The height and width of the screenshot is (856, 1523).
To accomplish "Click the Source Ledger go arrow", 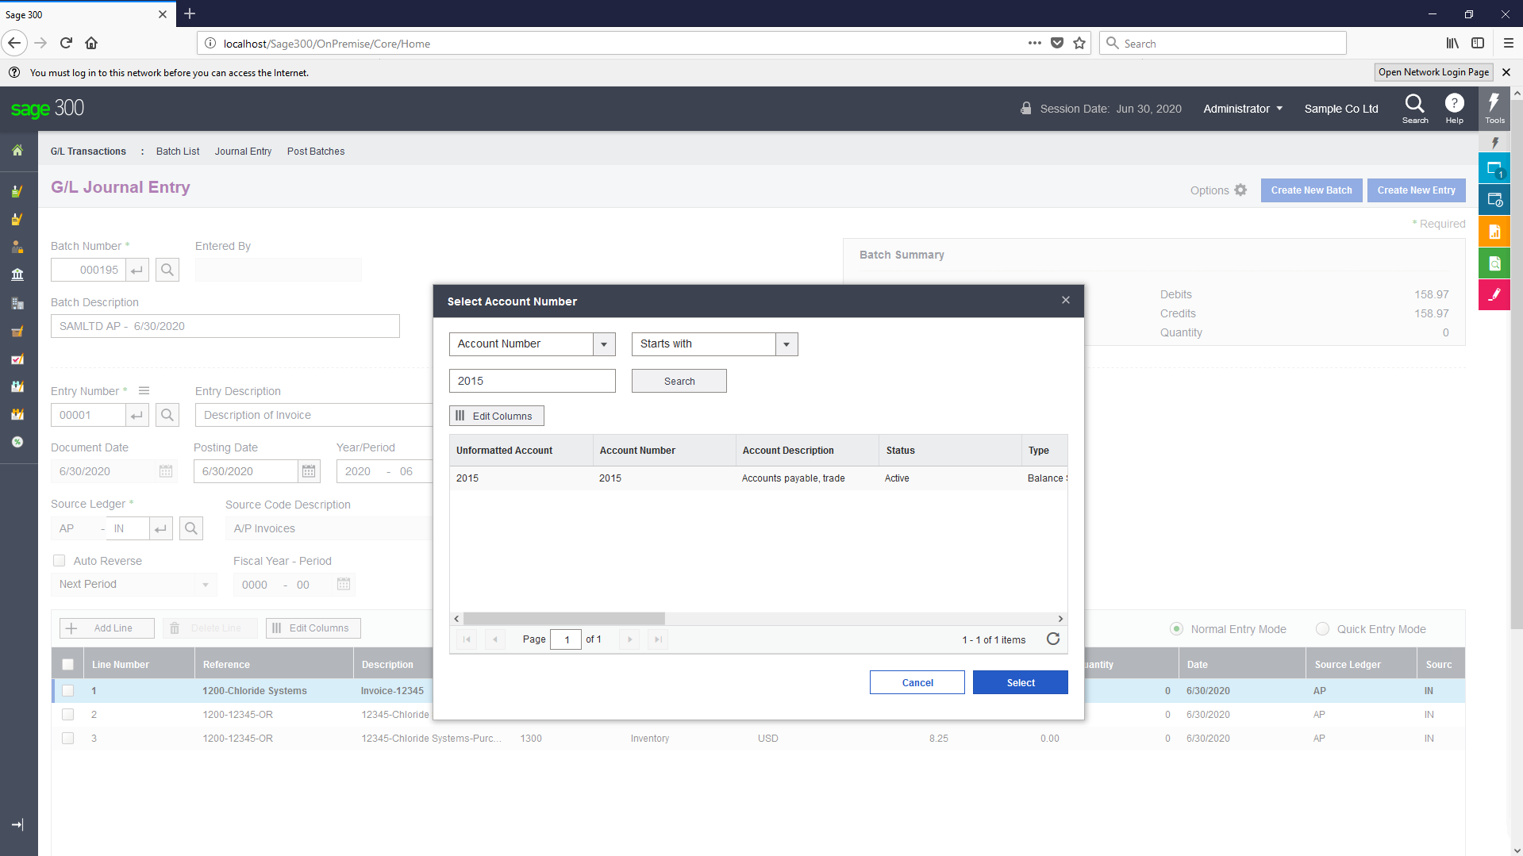I will pos(161,528).
